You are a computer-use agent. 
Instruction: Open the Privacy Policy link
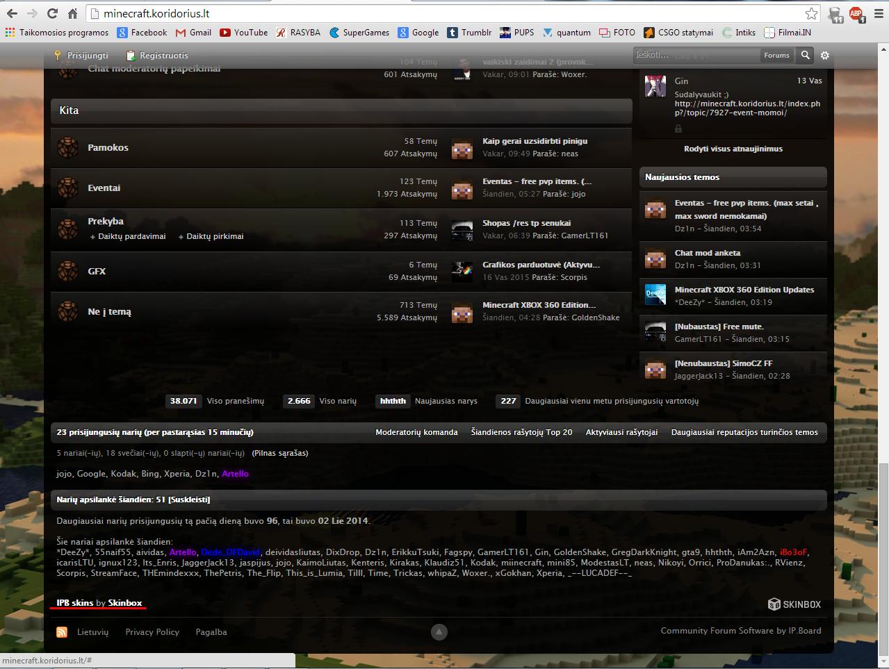152,632
